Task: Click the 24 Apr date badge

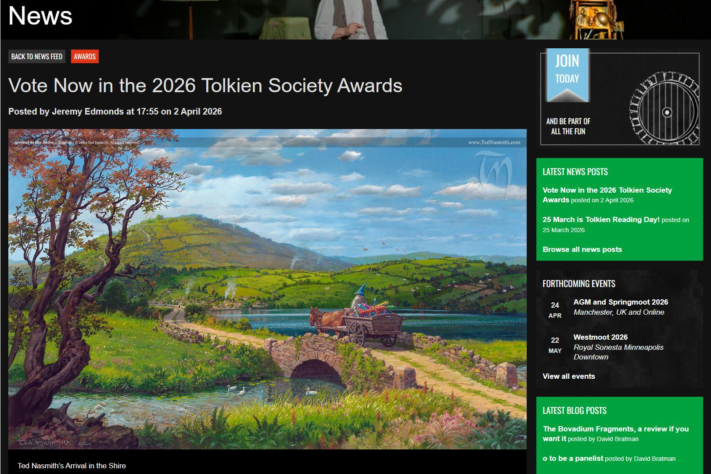Action: (555, 310)
